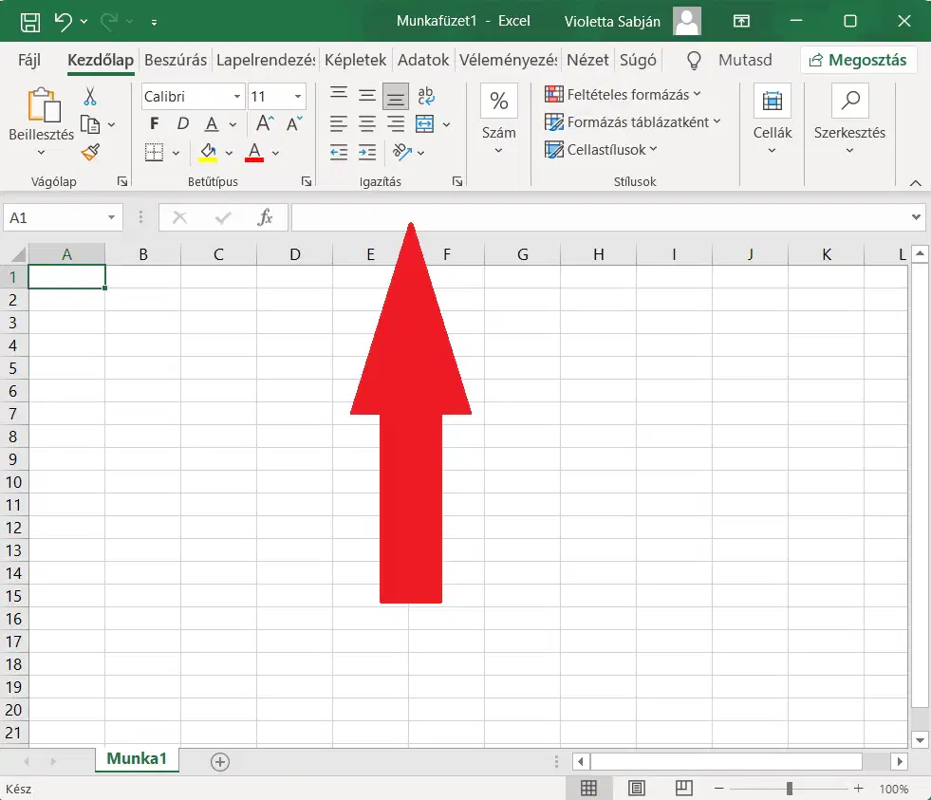Open the font size 11 dropdown
The height and width of the screenshot is (800, 931).
[x=297, y=96]
